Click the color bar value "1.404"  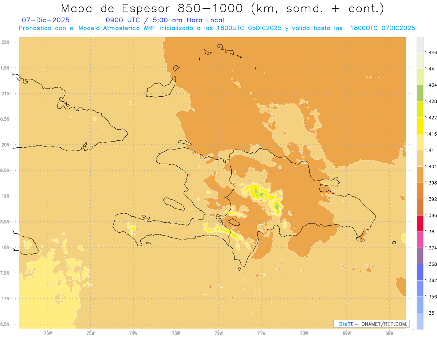point(431,167)
